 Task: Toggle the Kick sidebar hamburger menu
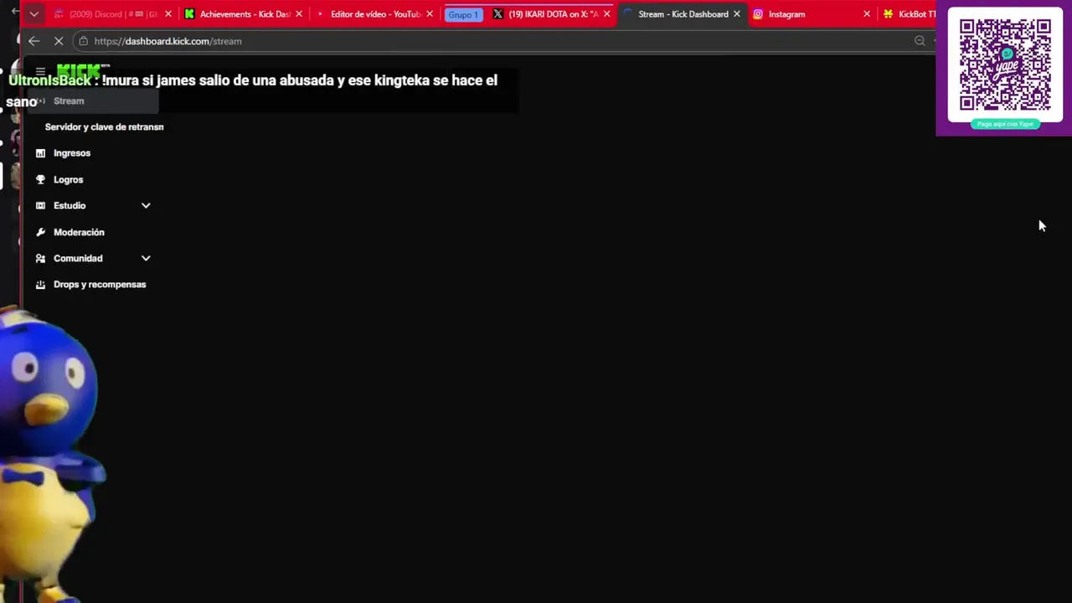click(x=40, y=72)
